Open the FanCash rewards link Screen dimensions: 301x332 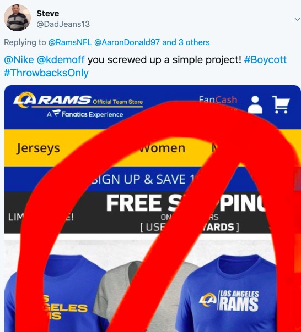coord(218,99)
